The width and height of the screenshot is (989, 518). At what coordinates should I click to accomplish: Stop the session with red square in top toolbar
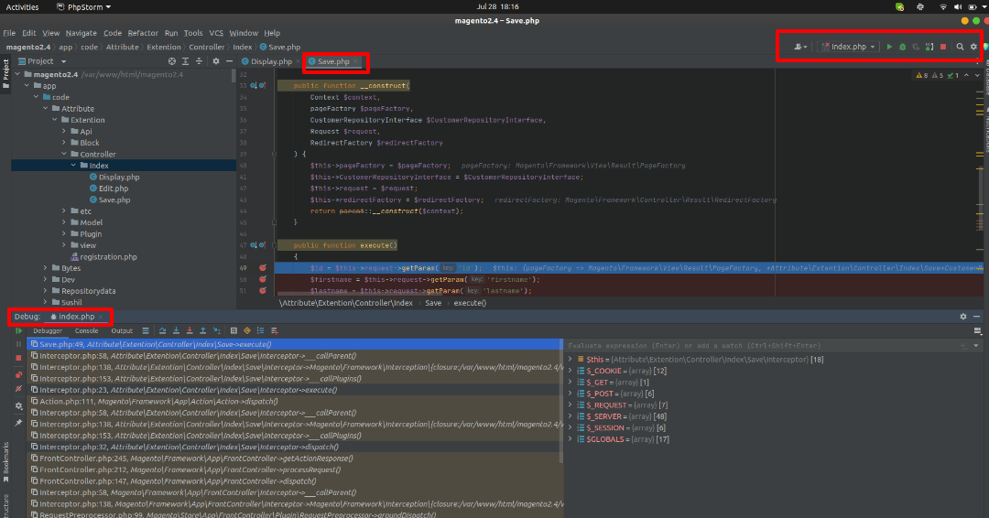[943, 47]
